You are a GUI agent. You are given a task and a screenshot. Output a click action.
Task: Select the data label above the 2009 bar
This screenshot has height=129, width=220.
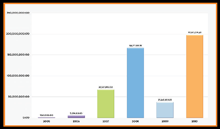point(165,100)
